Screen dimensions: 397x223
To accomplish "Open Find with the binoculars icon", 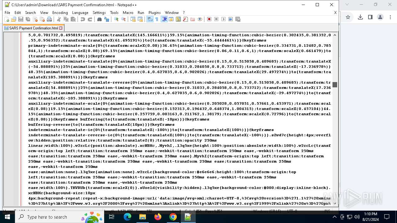I will [x=100, y=19].
